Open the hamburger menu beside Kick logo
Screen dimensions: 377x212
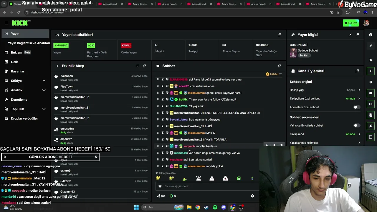click(6, 23)
